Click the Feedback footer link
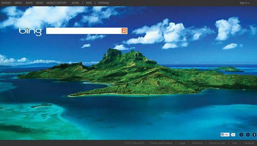257x146 pixels. (249, 143)
